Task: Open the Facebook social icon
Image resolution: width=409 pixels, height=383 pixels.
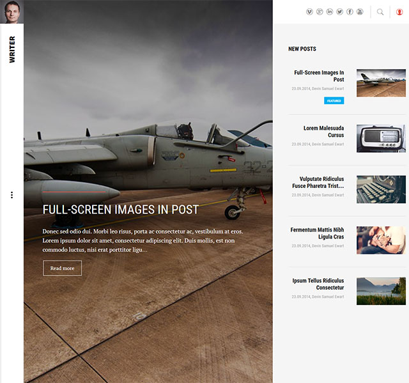Action: (350, 12)
